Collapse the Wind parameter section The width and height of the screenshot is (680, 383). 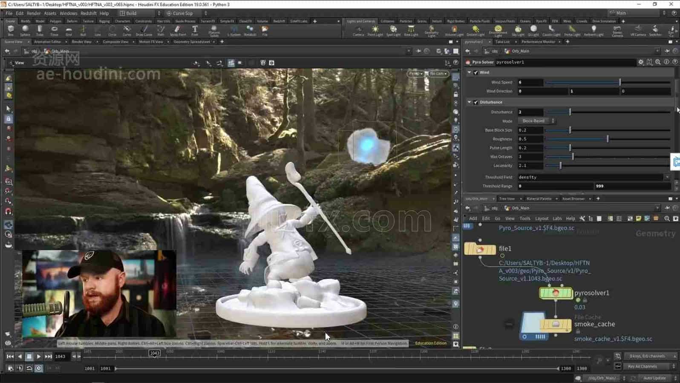pos(470,72)
